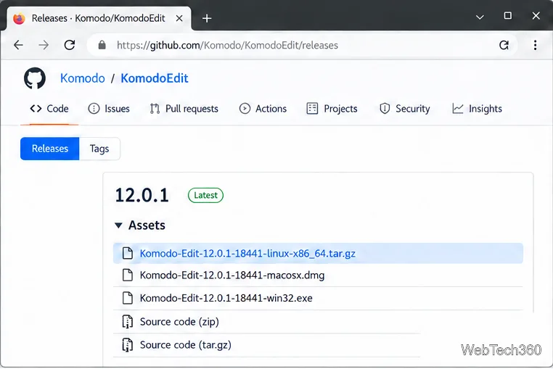Close the Releases · Komodo/KomodoEdit tab
The width and height of the screenshot is (553, 369).
tap(179, 18)
